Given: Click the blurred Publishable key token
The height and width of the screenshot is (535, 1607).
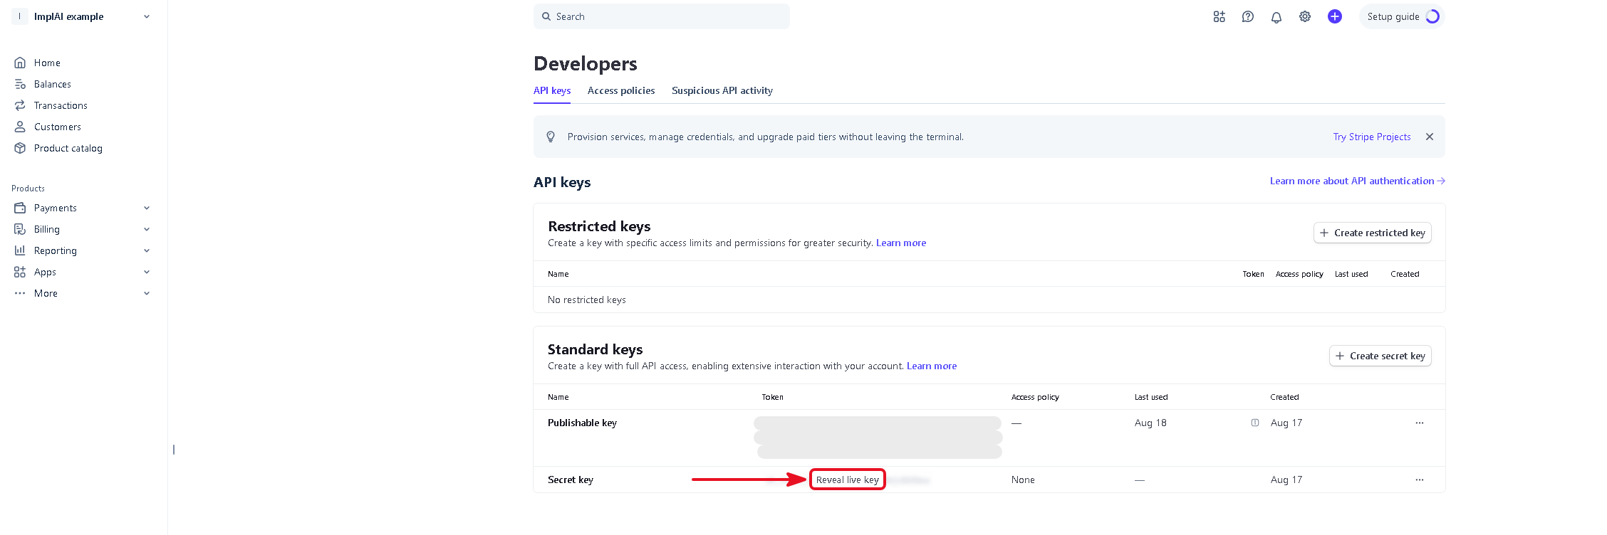Looking at the screenshot, I should (x=878, y=438).
